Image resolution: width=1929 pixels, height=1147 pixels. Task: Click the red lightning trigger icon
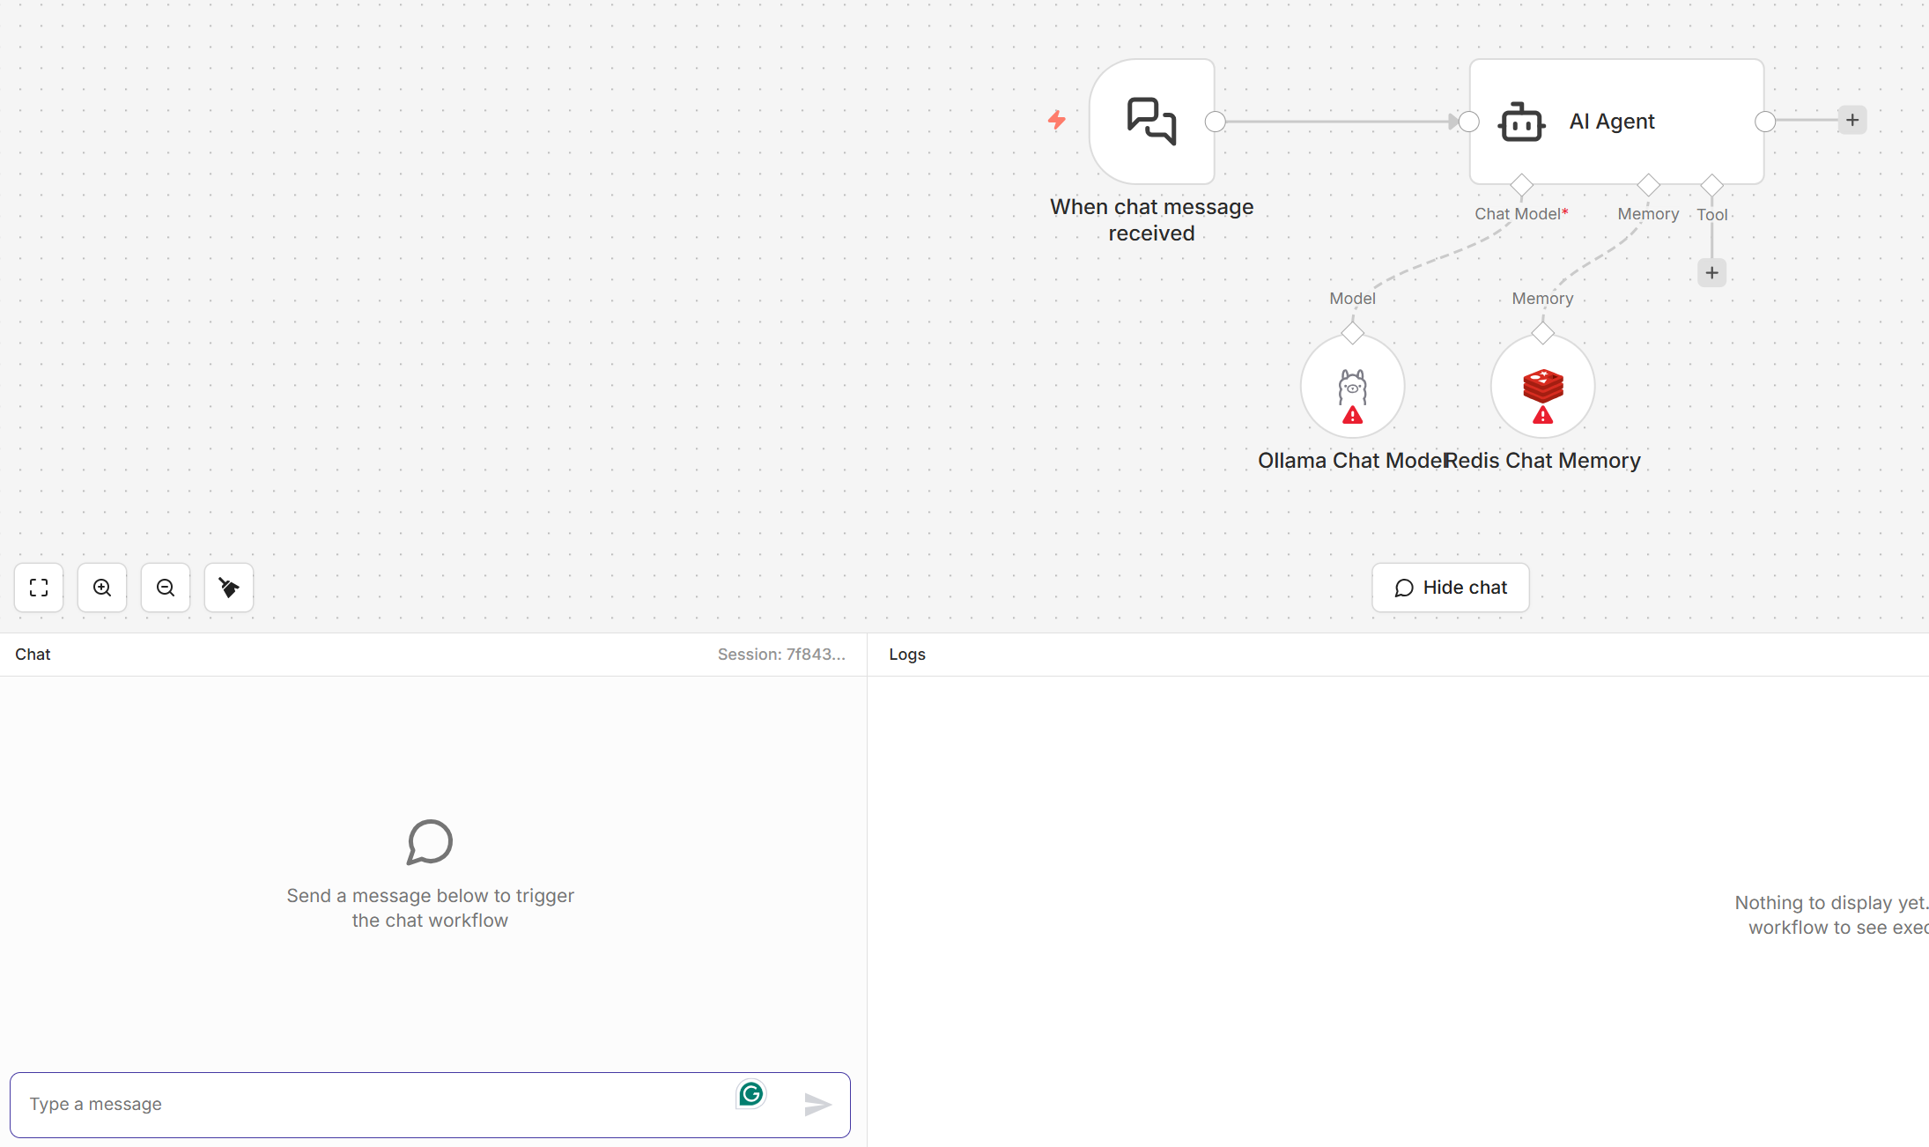click(x=1057, y=120)
